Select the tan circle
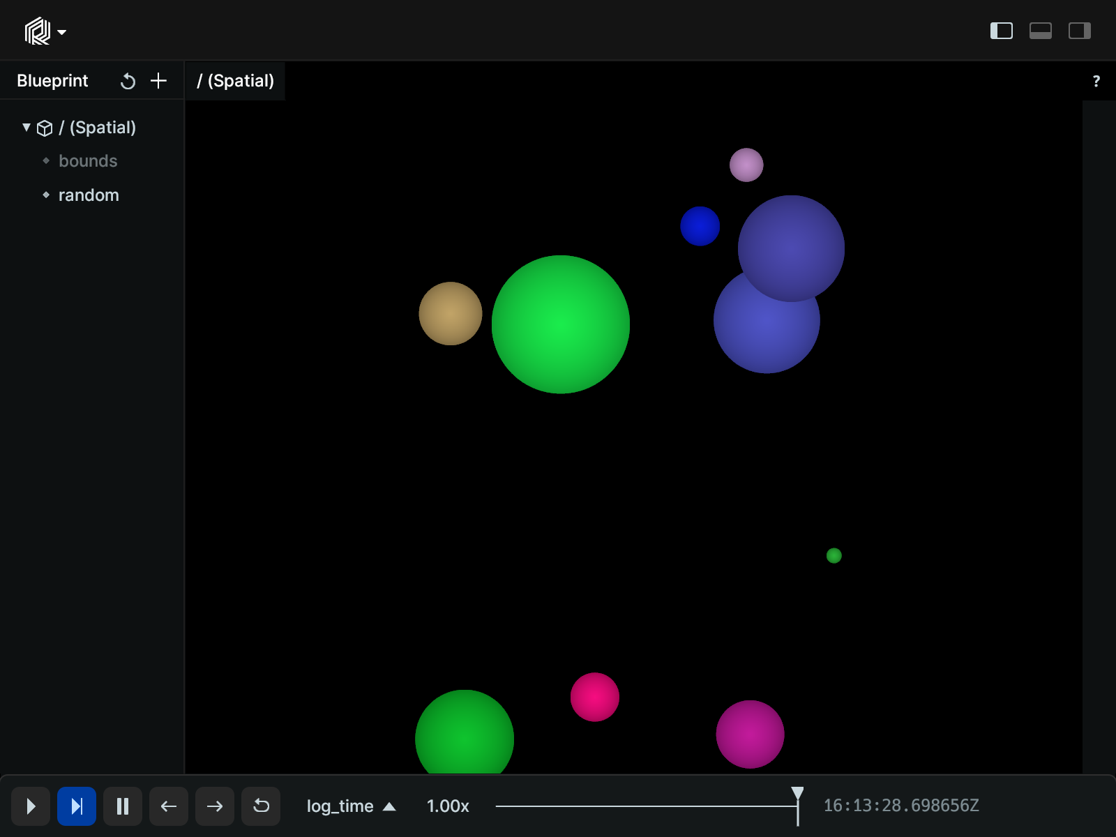This screenshot has height=837, width=1116. (451, 313)
